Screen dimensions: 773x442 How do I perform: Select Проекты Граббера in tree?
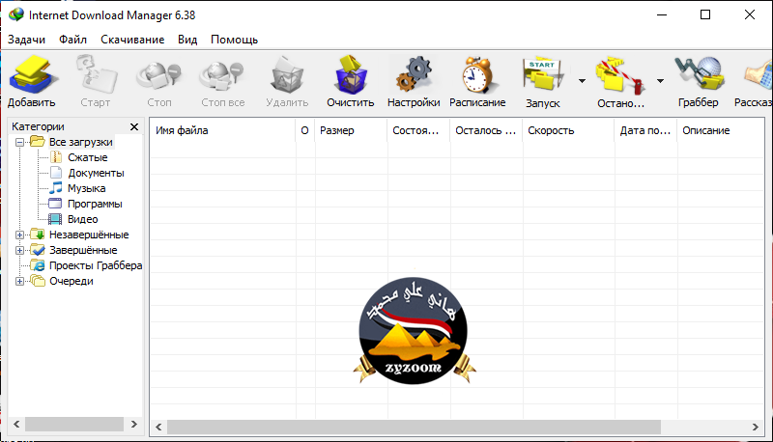96,265
